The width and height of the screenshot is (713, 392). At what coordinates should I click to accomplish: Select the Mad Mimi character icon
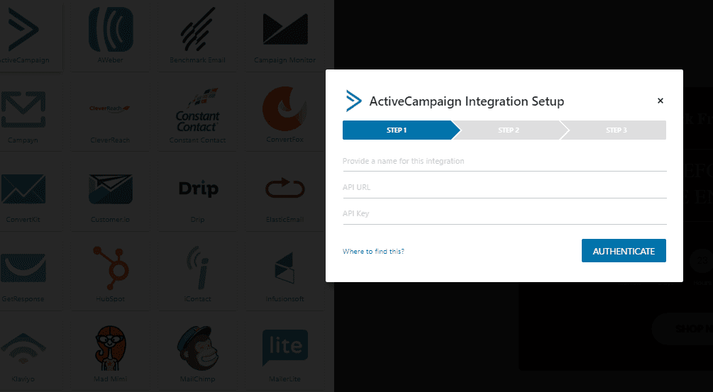[x=111, y=348]
